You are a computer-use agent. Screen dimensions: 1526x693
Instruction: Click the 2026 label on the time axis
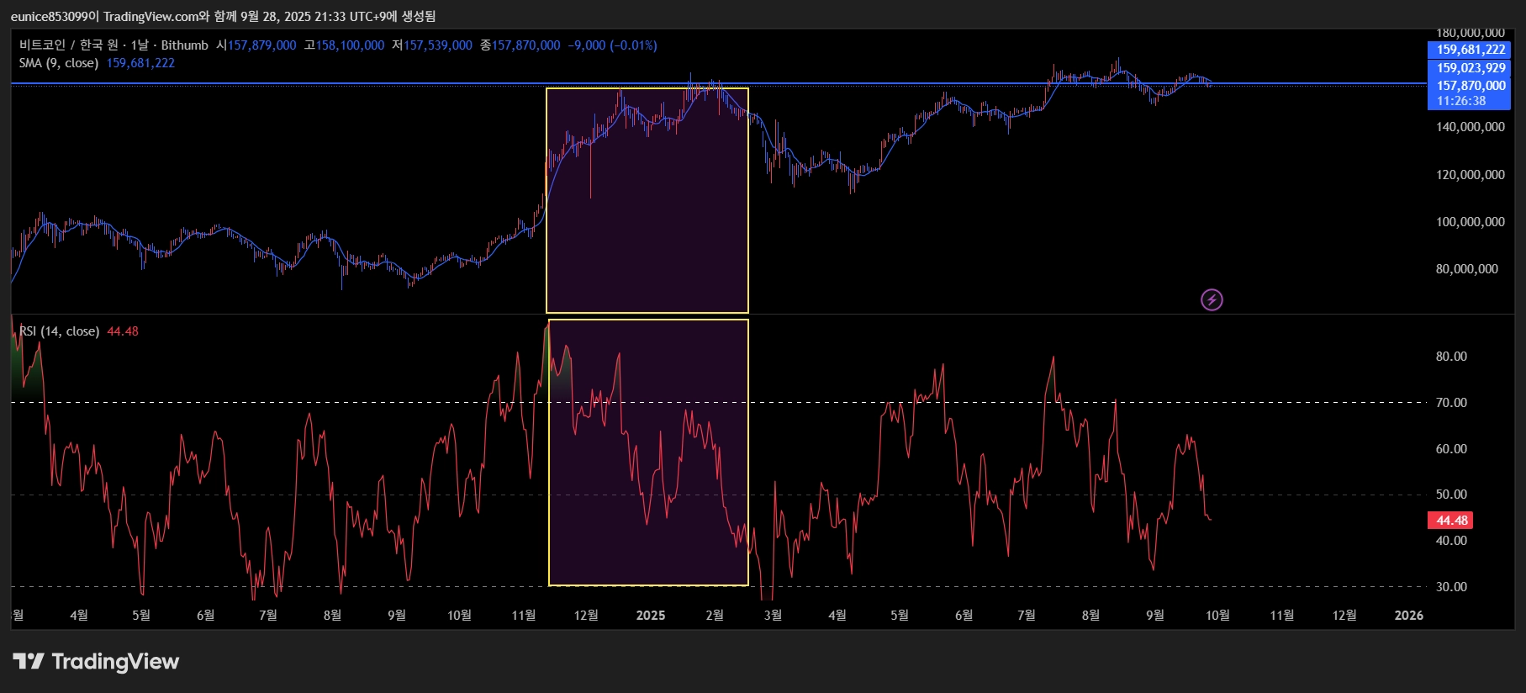pos(1409,616)
